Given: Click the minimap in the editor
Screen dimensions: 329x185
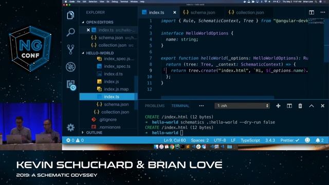Looking at the screenshot, I should coord(317,22).
